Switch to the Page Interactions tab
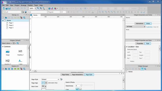 coord(77,75)
